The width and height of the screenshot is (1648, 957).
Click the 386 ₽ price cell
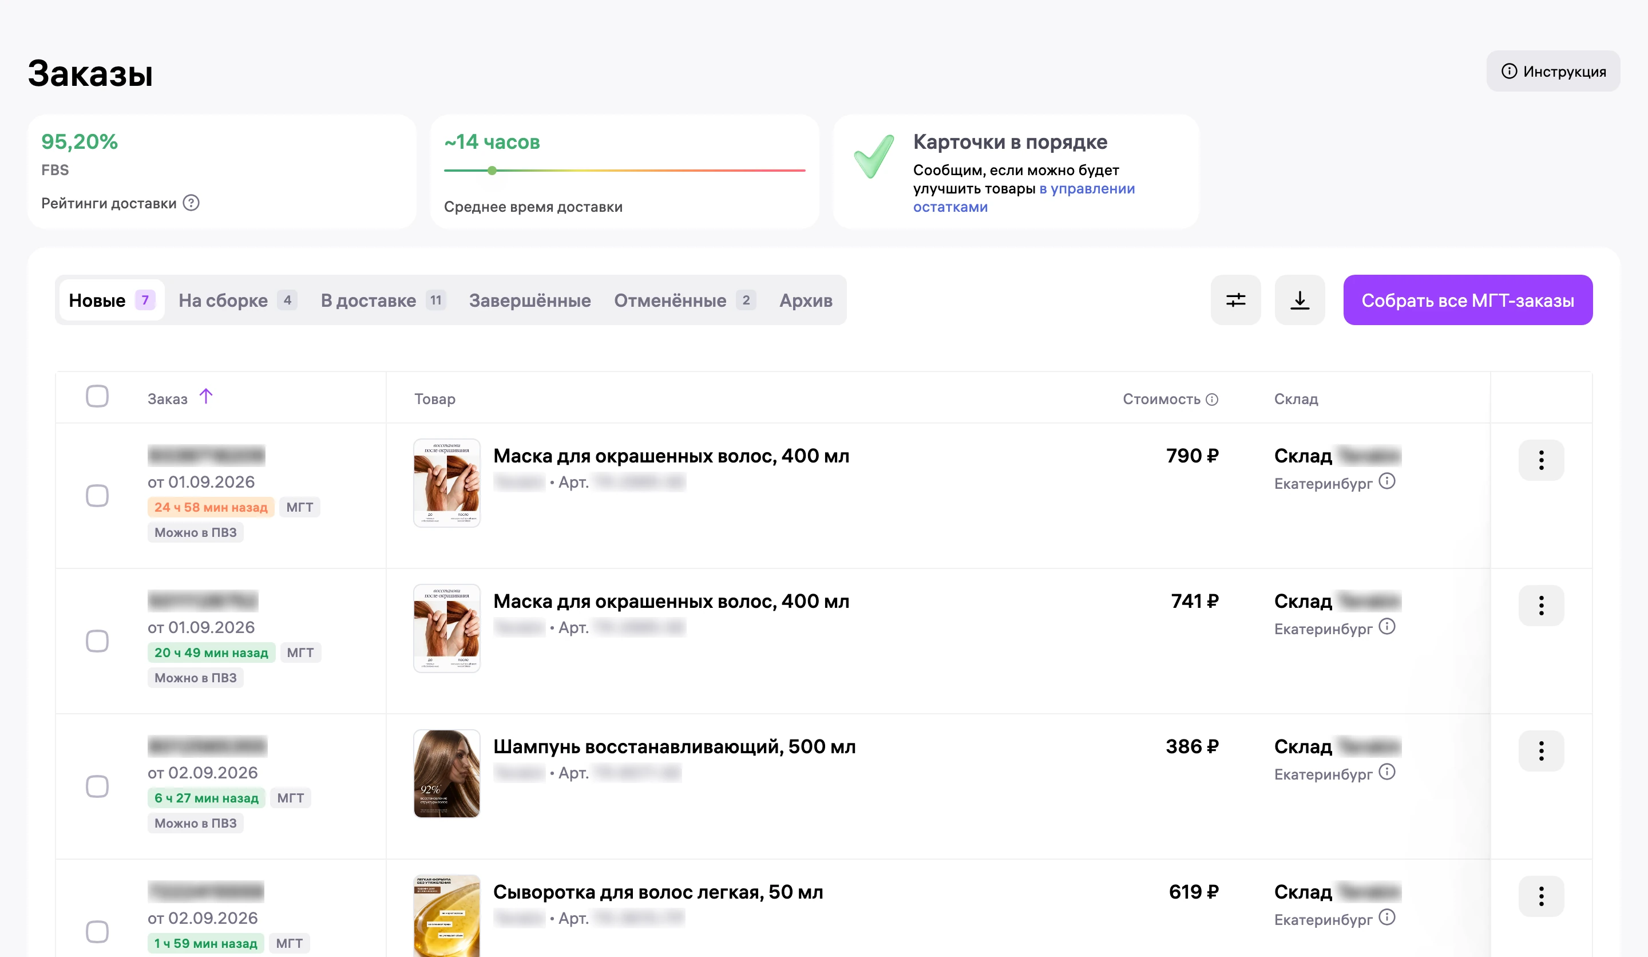(1192, 746)
